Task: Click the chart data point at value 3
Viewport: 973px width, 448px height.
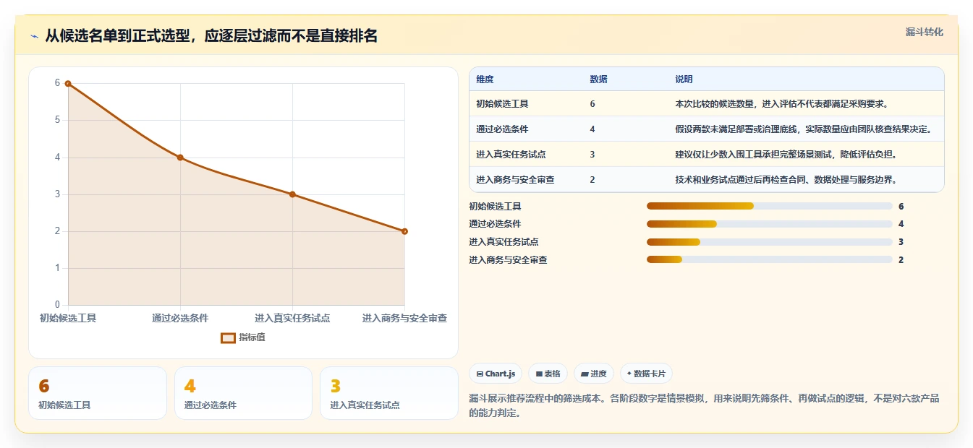Action: point(292,194)
